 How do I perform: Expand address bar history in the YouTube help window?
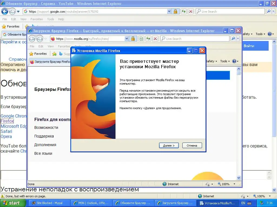(169, 11)
